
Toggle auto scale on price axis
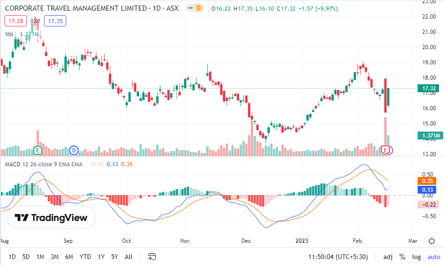[433, 256]
